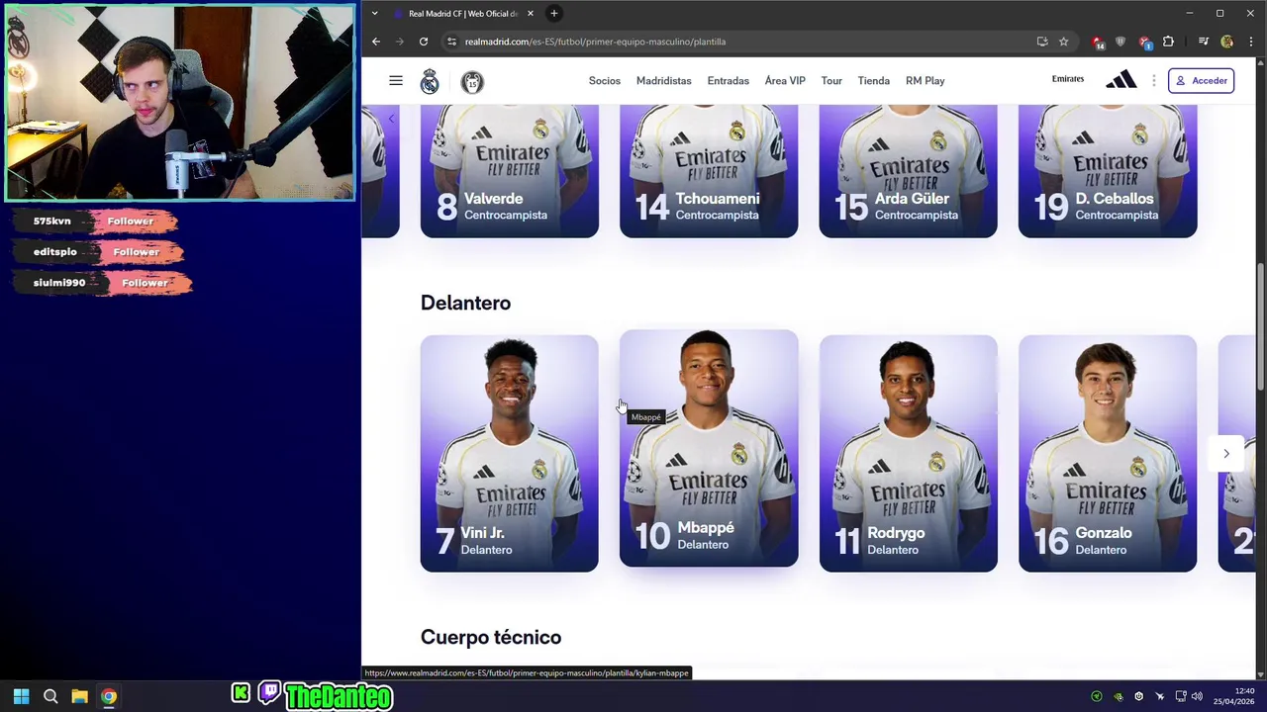Close the Real Madrid browser tab
Screen dimensions: 1267x712
[531, 13]
